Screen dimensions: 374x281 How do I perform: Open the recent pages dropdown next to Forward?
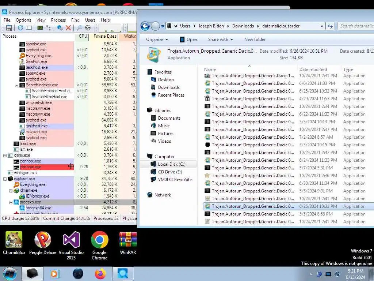click(x=163, y=26)
